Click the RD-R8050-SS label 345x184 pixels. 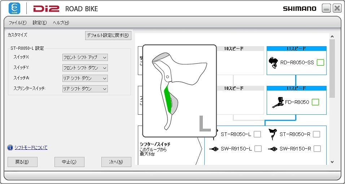(x=297, y=62)
